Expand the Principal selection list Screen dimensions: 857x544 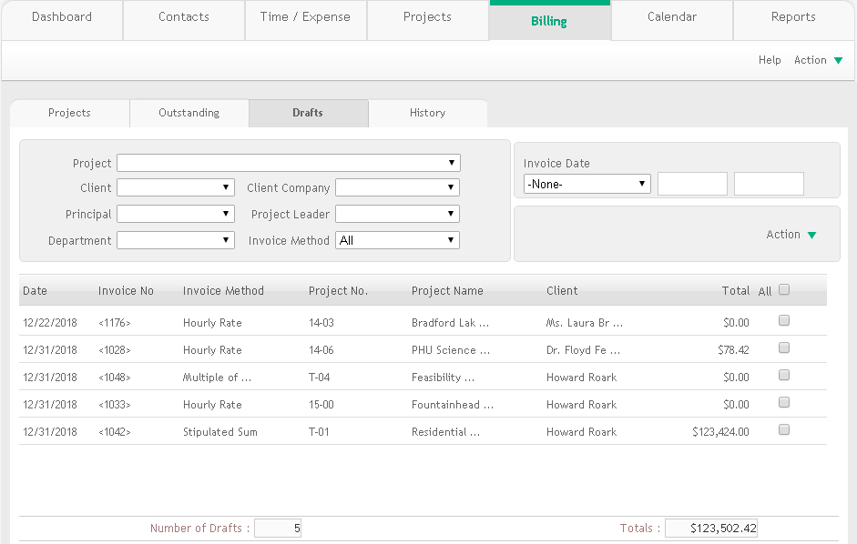click(175, 213)
